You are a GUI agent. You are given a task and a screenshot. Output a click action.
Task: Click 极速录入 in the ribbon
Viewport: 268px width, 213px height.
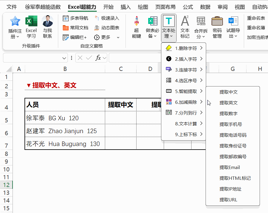(x=107, y=18)
